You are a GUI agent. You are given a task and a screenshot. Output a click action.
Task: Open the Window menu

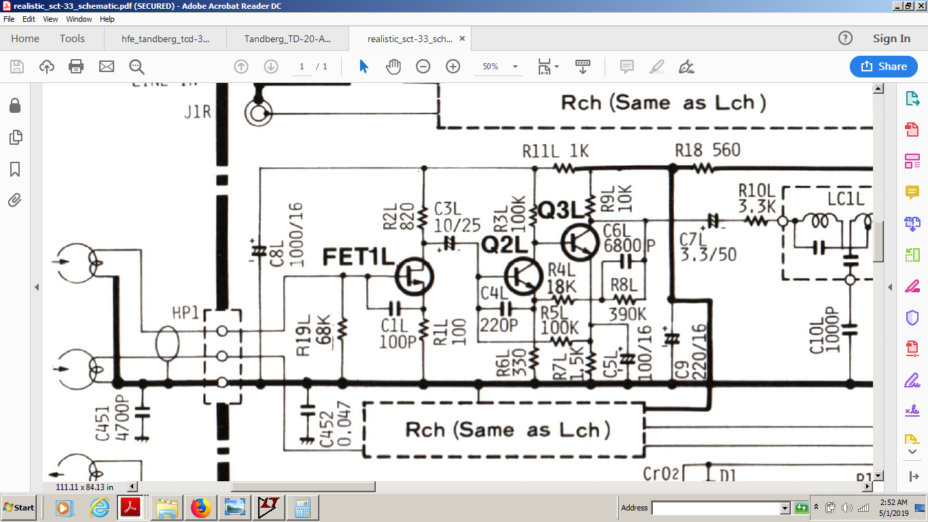[x=79, y=19]
